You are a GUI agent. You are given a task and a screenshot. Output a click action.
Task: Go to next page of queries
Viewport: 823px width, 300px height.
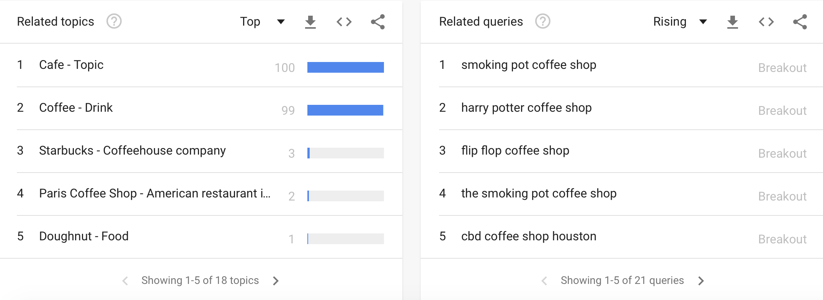tap(701, 281)
